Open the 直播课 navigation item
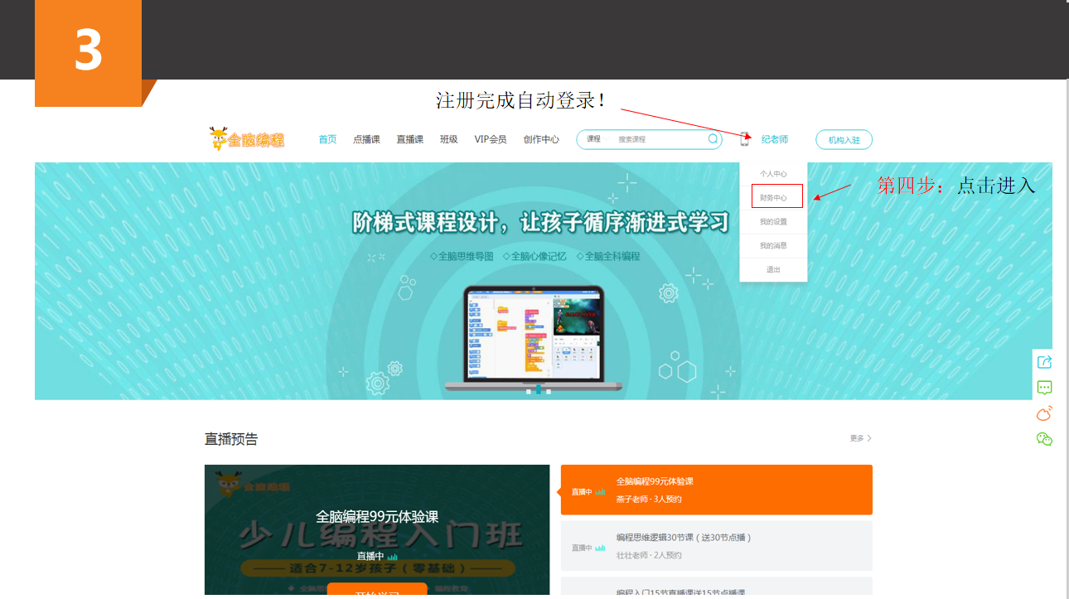 click(409, 139)
